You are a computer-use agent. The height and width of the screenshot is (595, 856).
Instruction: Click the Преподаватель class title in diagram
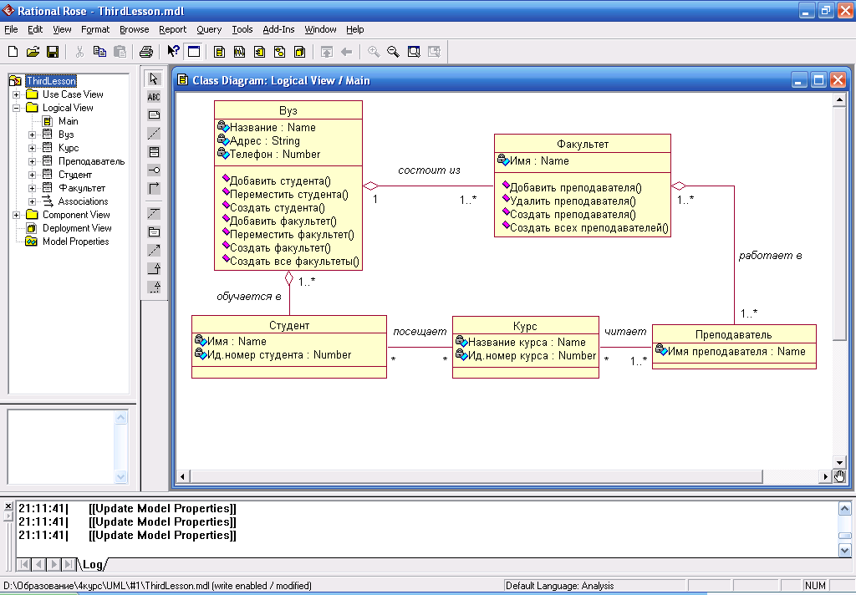734,334
